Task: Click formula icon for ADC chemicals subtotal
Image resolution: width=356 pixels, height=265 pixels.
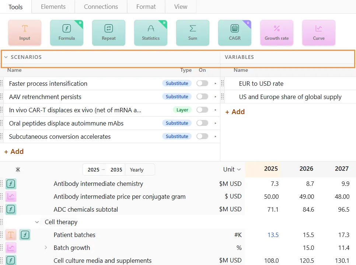Action: (x=11, y=209)
